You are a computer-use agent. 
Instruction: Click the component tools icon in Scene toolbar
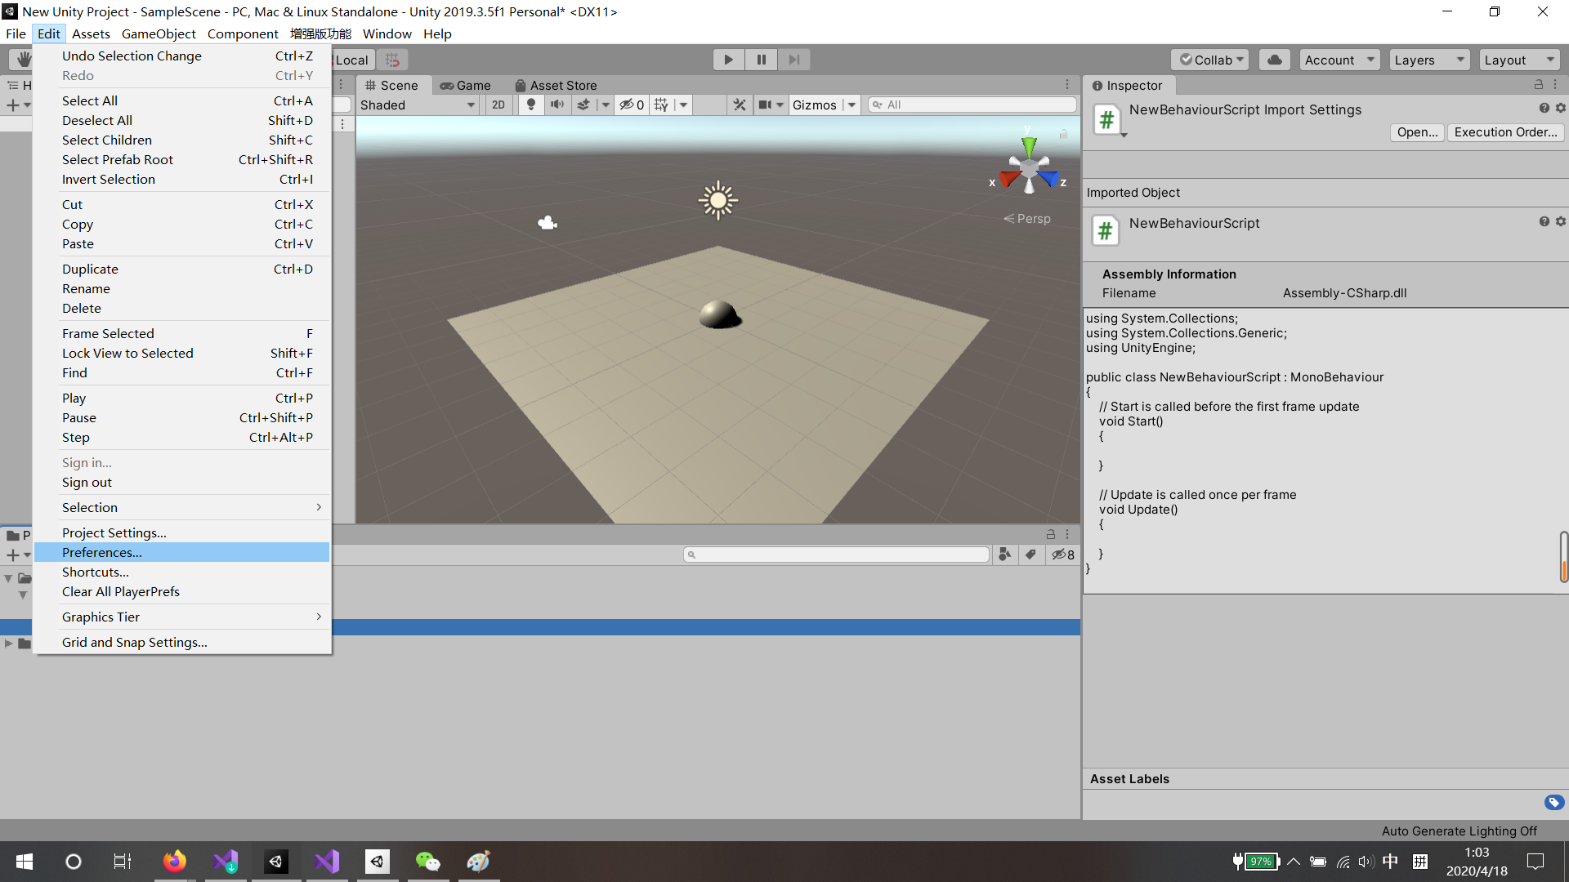(740, 105)
